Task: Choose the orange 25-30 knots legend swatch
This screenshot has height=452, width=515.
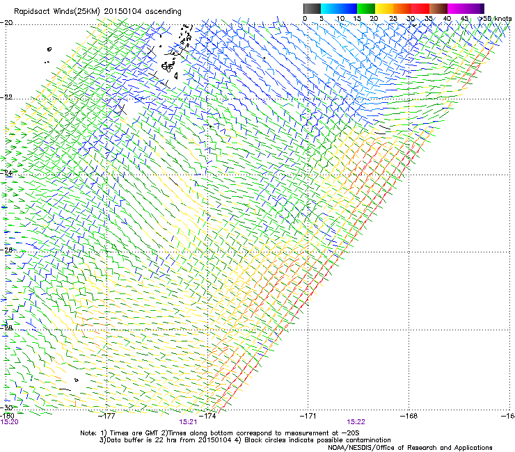Action: point(402,8)
